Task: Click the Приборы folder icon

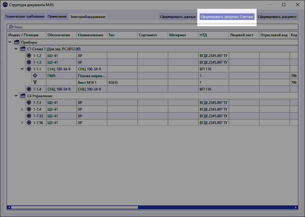Action: (16, 42)
